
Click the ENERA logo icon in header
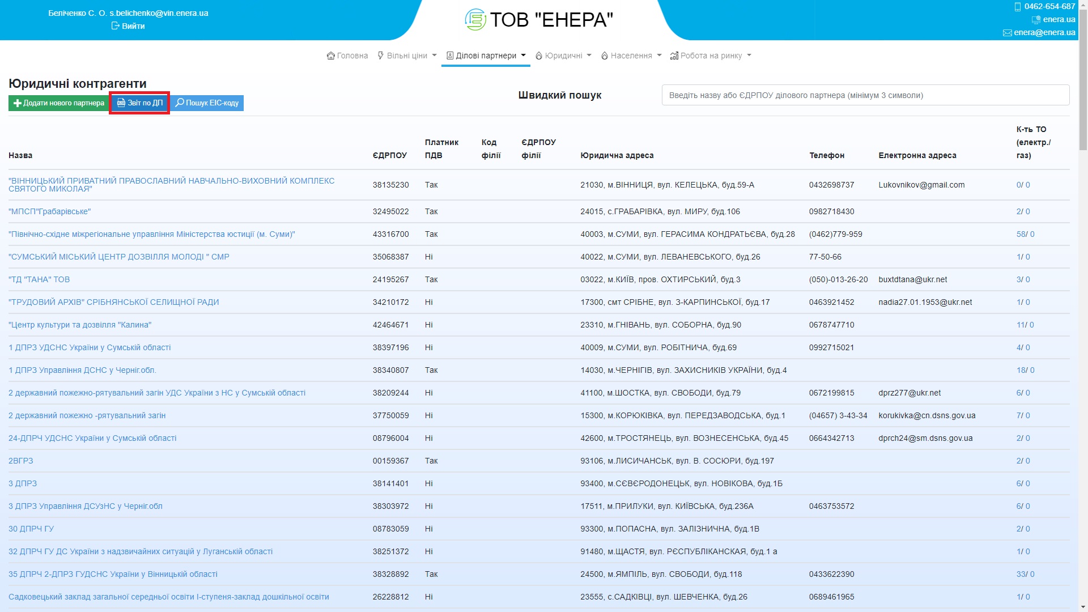click(x=475, y=20)
